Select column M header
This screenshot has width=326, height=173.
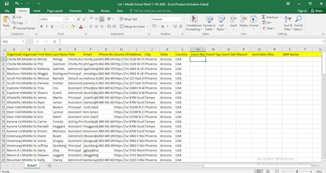[198, 49]
